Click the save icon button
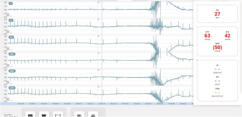 (79, 114)
